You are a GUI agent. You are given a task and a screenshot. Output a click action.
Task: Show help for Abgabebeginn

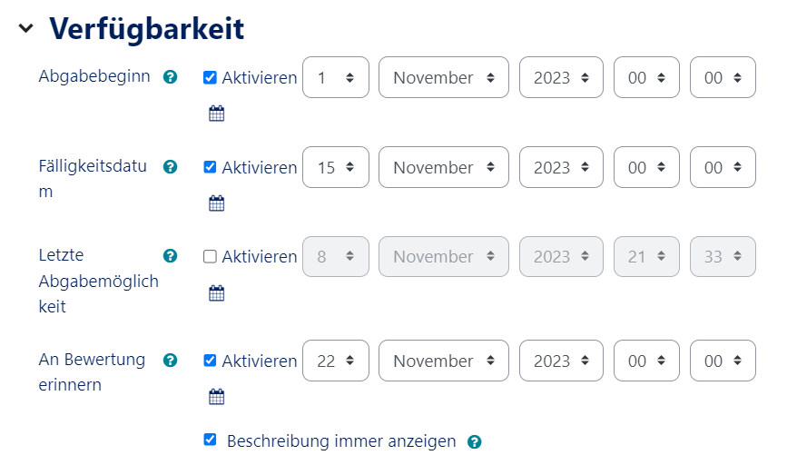(170, 77)
